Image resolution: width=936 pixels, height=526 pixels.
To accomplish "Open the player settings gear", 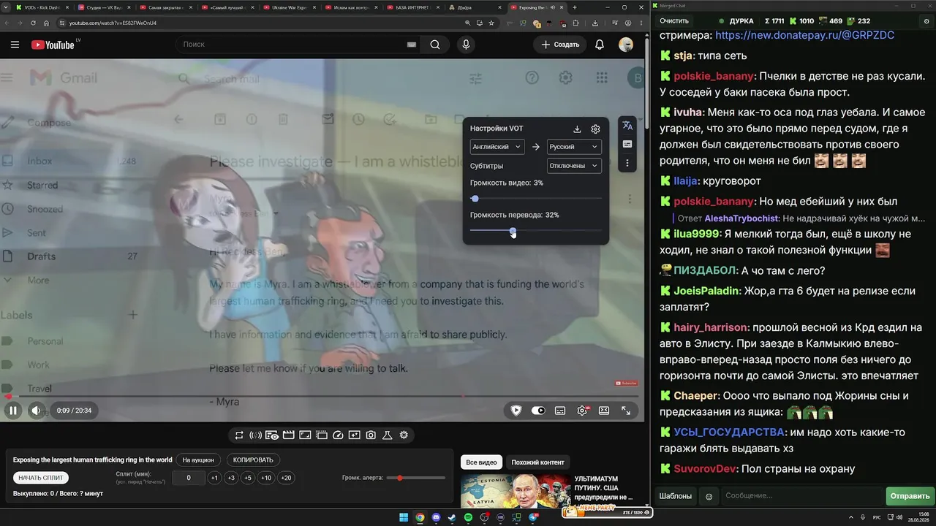I will coord(582,411).
